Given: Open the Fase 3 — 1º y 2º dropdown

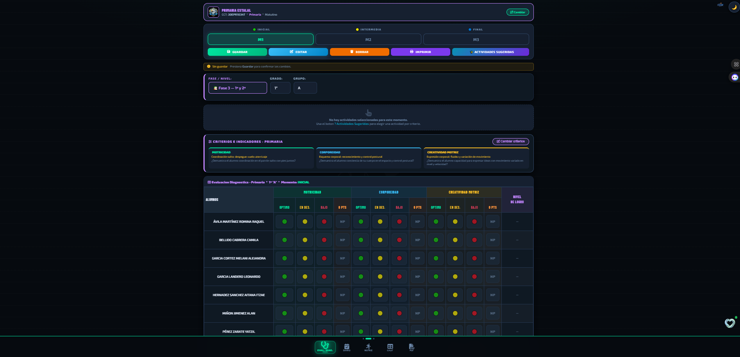Looking at the screenshot, I should point(238,88).
